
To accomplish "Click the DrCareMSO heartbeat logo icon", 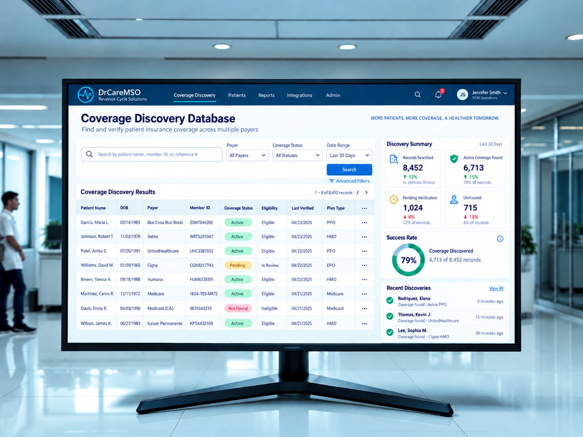I will tap(85, 95).
